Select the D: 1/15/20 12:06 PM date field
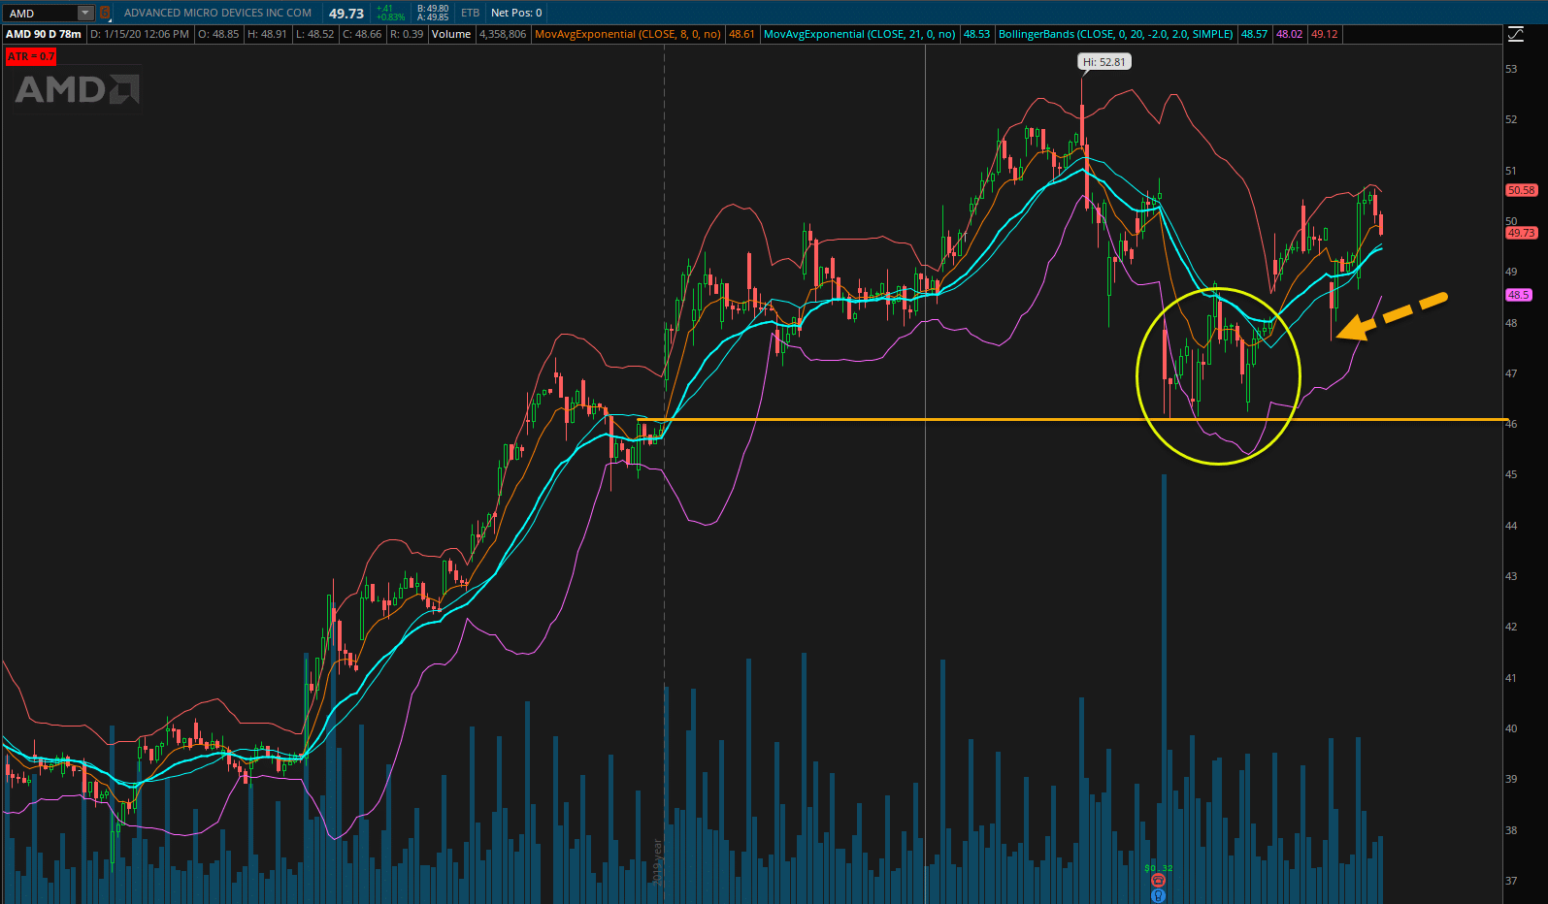 pos(140,34)
